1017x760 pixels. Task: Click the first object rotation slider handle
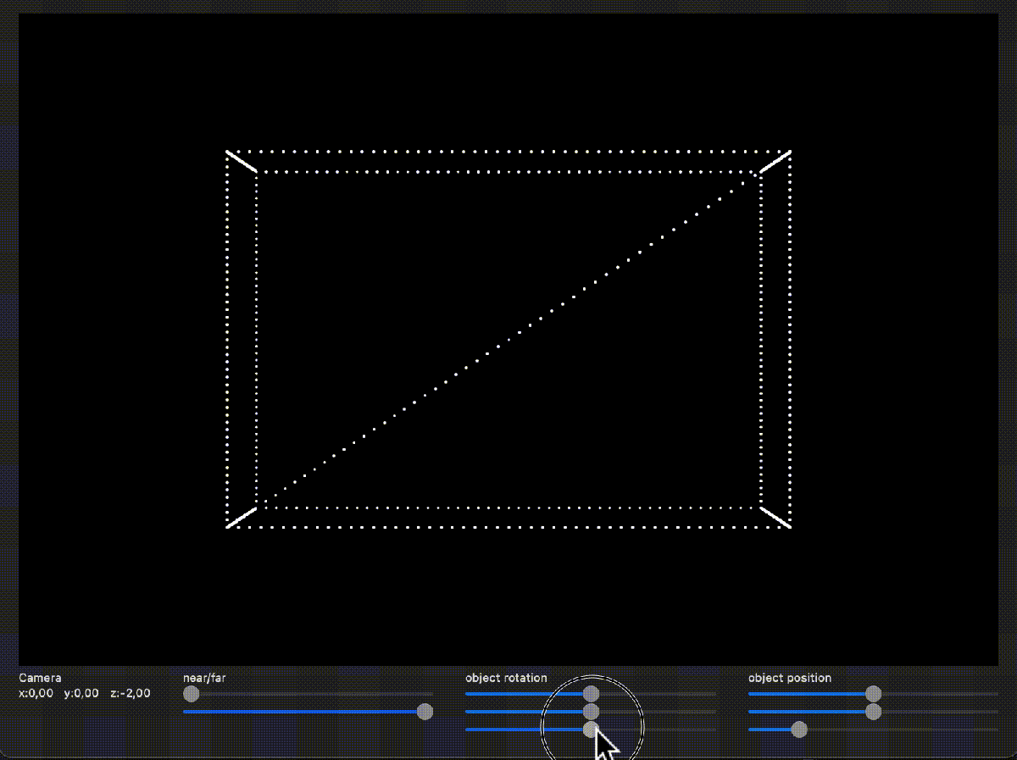(591, 693)
